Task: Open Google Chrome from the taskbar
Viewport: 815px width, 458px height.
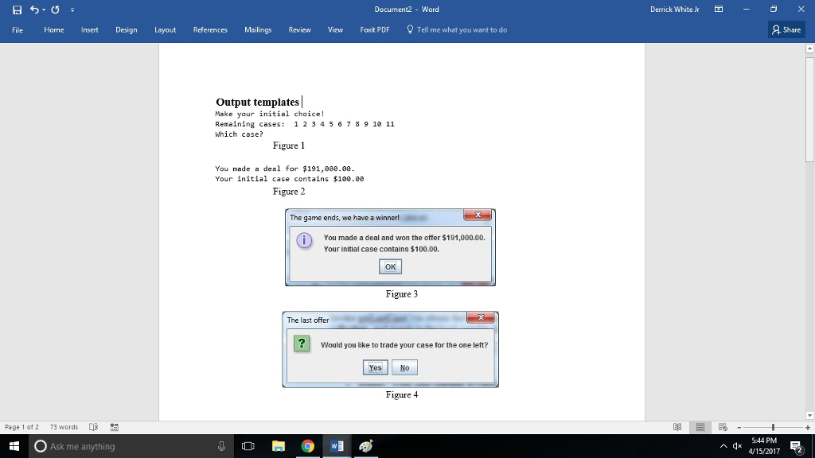Action: coord(307,446)
